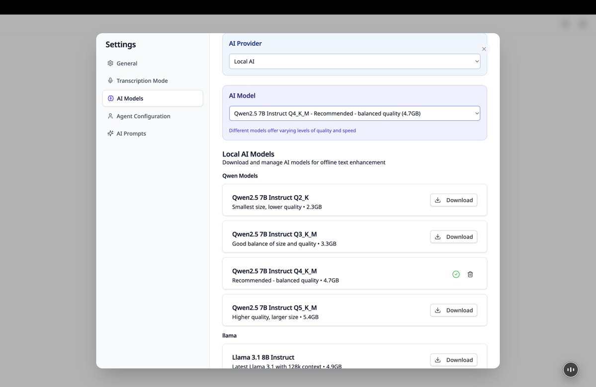Close the Settings dialog
Viewport: 596px width, 387px height.
pos(484,49)
